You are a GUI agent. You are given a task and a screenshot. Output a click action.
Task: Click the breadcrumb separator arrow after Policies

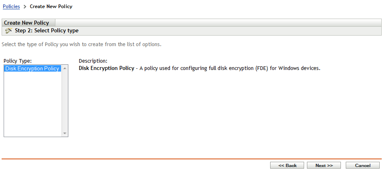pos(25,6)
